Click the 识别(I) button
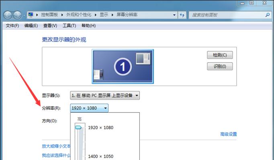This screenshot has width=274, height=160. pos(220,66)
